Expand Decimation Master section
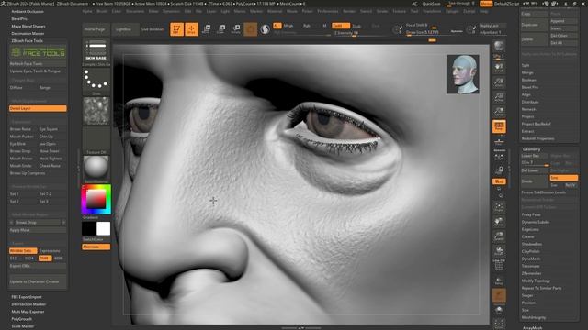588x330 pixels. [28, 33]
